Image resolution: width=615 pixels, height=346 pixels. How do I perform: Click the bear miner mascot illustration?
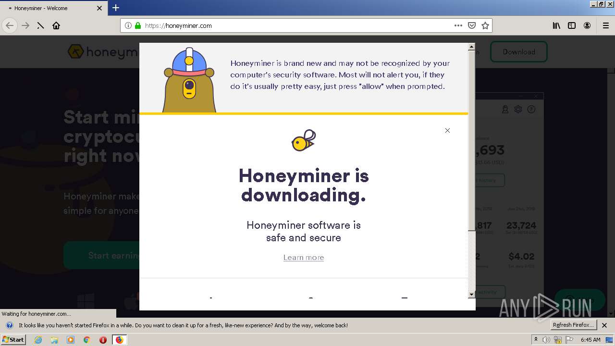(x=189, y=80)
